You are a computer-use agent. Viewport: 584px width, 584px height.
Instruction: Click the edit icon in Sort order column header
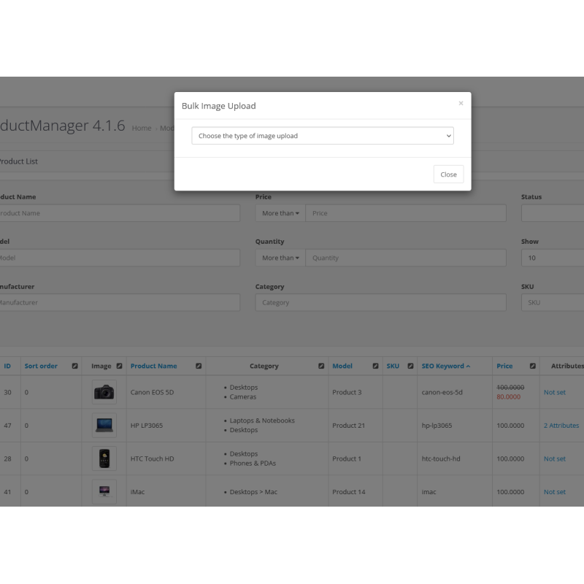(74, 366)
